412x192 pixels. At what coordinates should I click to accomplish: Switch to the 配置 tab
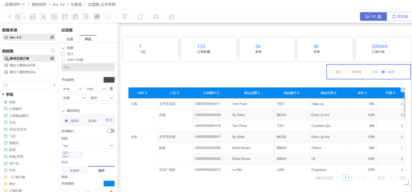click(x=70, y=39)
